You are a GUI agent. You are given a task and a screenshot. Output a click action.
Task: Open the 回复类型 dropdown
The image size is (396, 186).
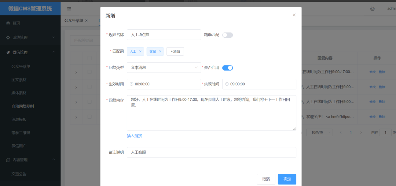(x=164, y=67)
